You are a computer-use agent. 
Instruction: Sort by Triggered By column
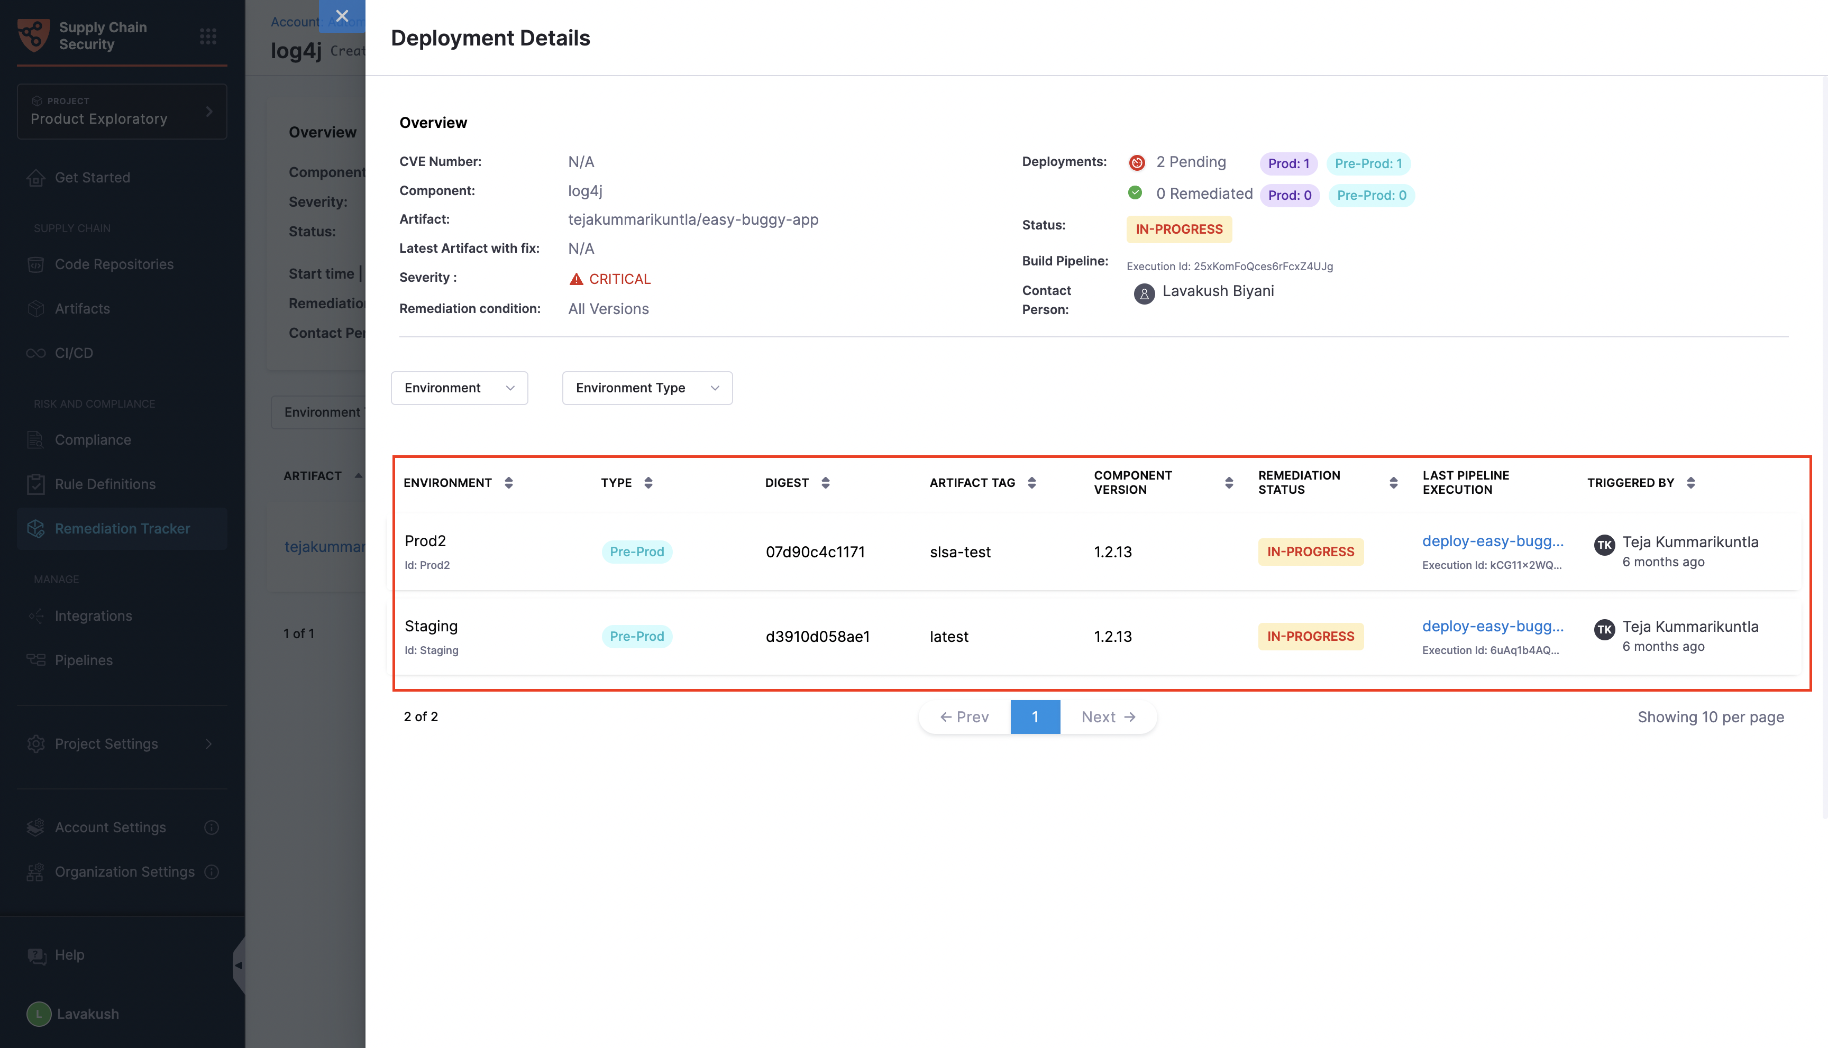[1690, 483]
